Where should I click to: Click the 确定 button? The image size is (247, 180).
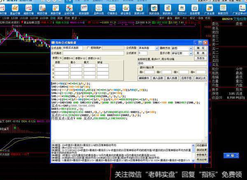coord(202,48)
